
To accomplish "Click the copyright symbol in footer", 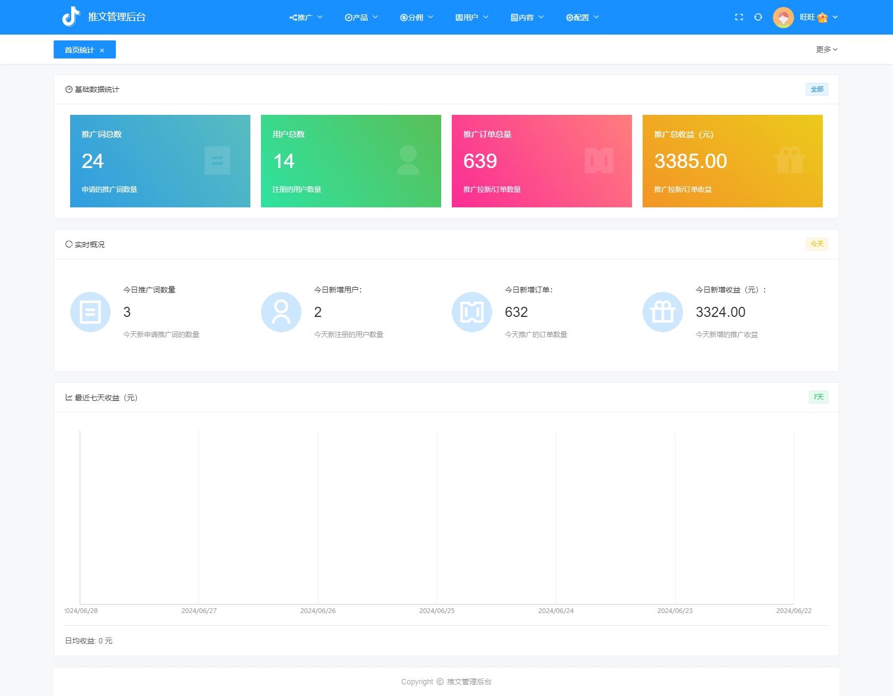I will [440, 682].
